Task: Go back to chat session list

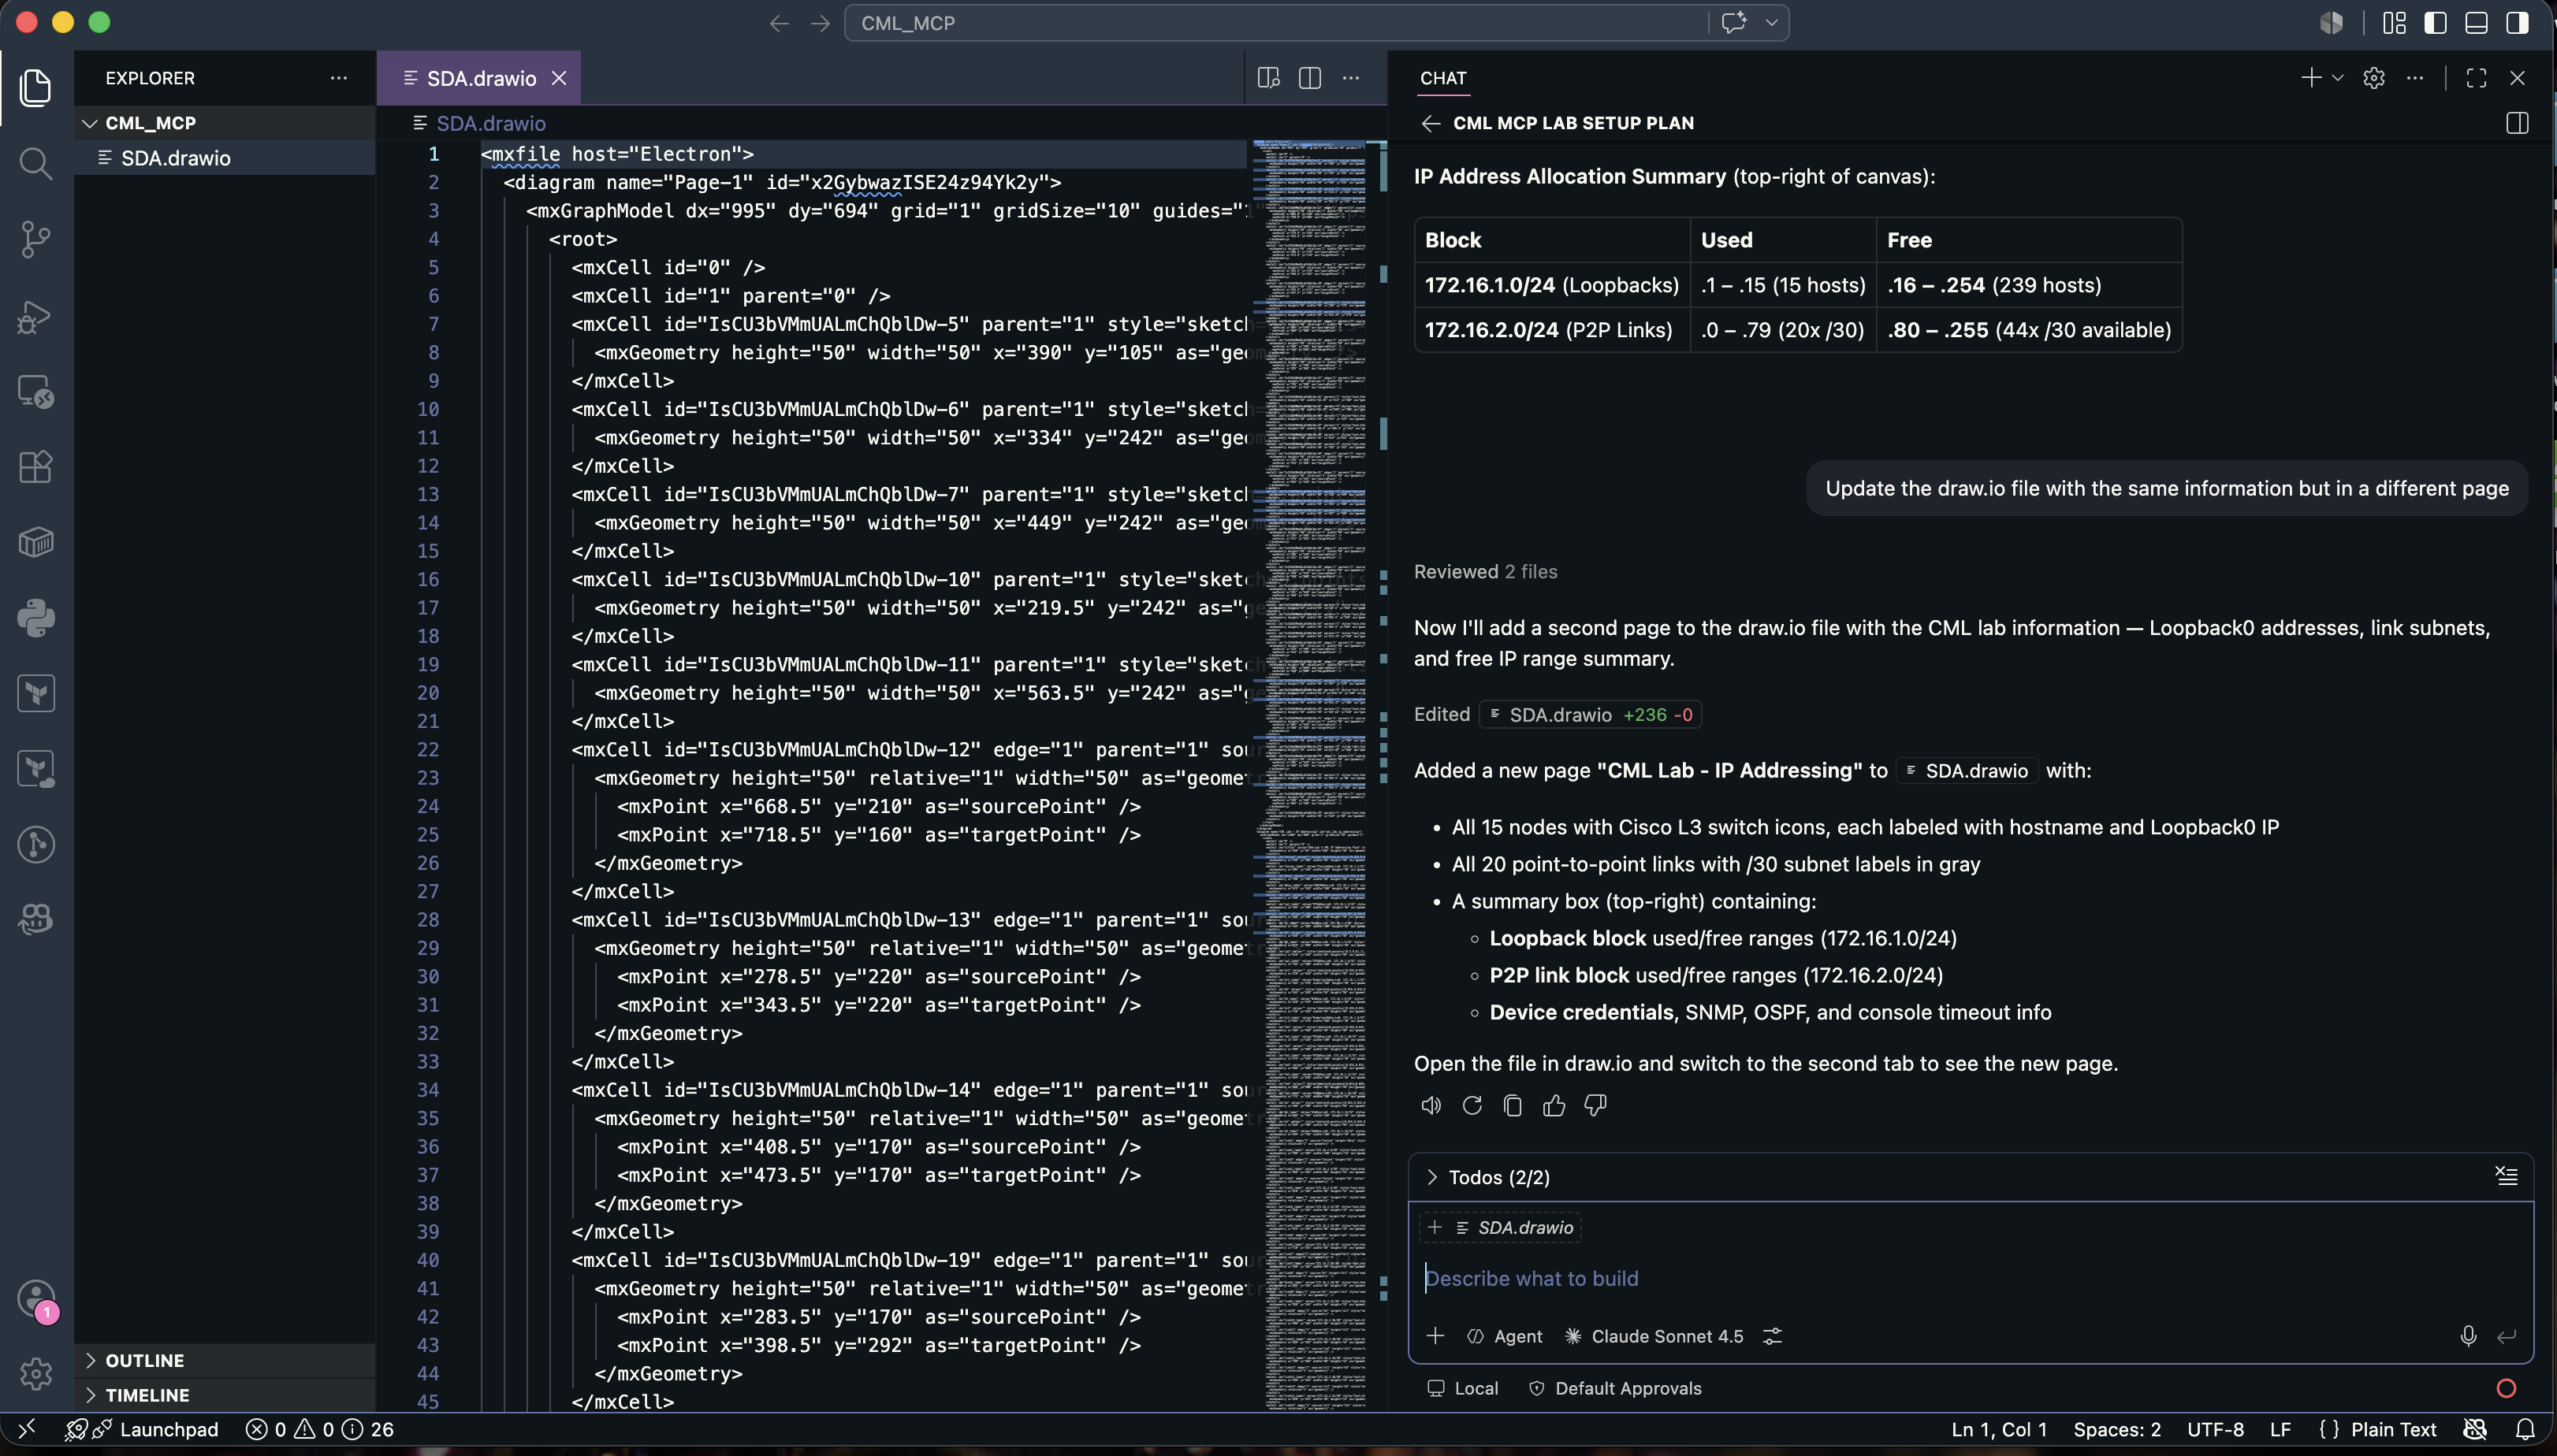Action: 1431,123
